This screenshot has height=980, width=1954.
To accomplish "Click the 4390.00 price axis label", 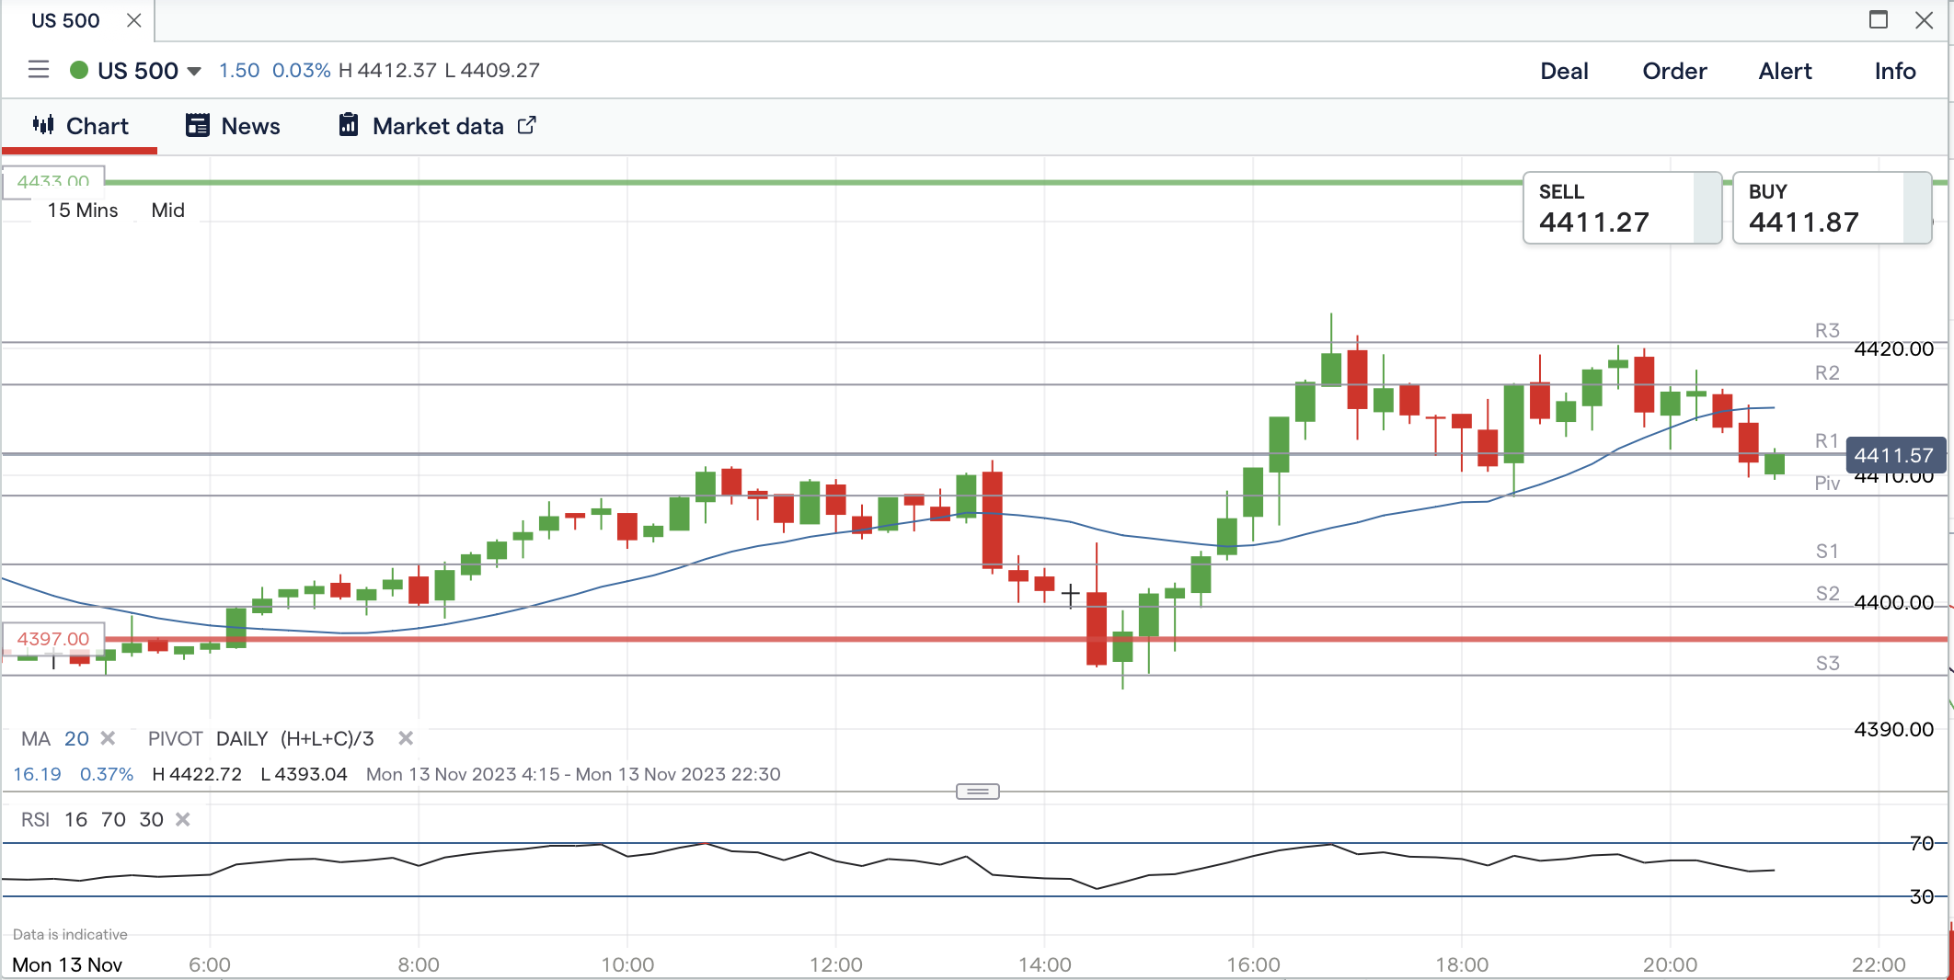I will [x=1894, y=730].
